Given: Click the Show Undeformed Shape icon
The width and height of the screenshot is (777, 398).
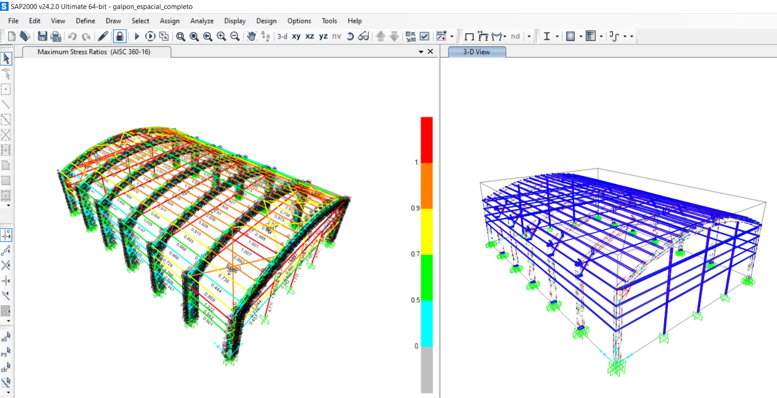Looking at the screenshot, I should (469, 36).
